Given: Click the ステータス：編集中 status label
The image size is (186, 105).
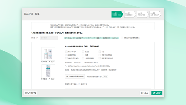Looking at the screenshot, I should pyautogui.click(x=94, y=38).
